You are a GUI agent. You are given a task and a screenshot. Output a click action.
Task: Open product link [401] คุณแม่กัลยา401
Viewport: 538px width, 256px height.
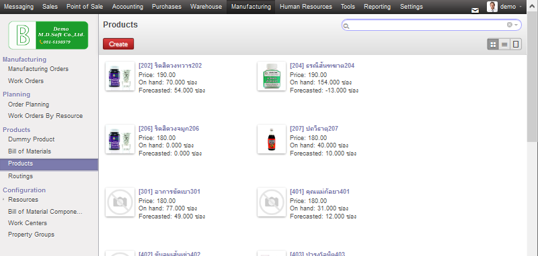[320, 192]
